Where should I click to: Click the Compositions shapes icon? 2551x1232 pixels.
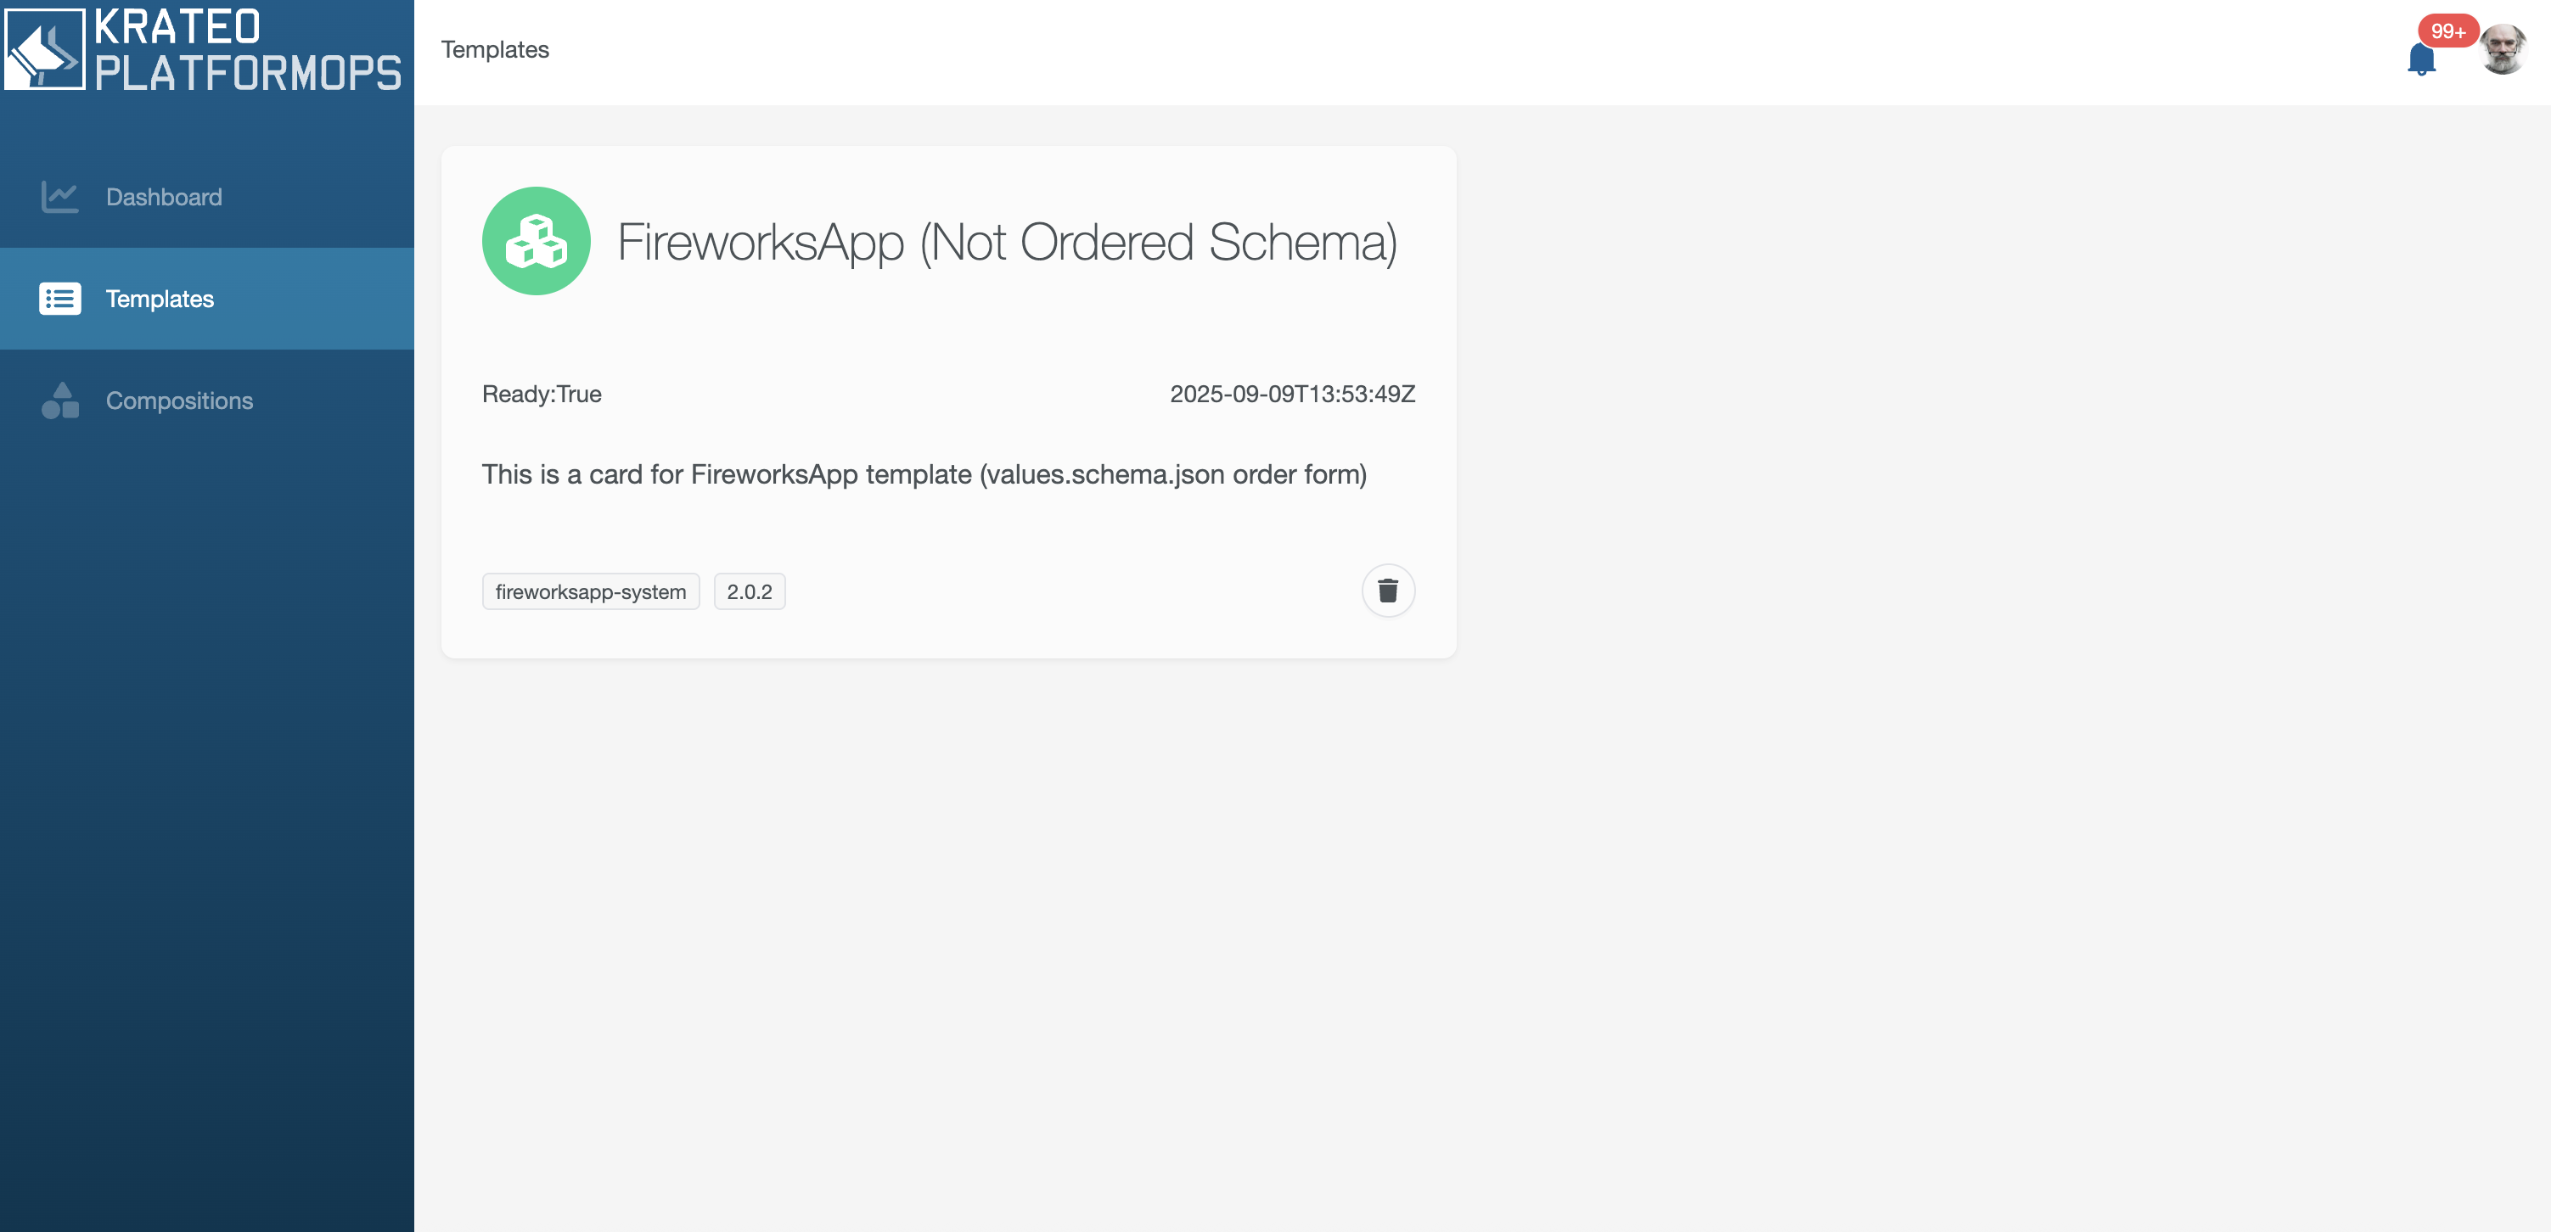click(59, 400)
